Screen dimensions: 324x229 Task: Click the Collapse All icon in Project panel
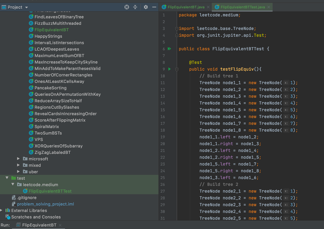click(x=135, y=7)
